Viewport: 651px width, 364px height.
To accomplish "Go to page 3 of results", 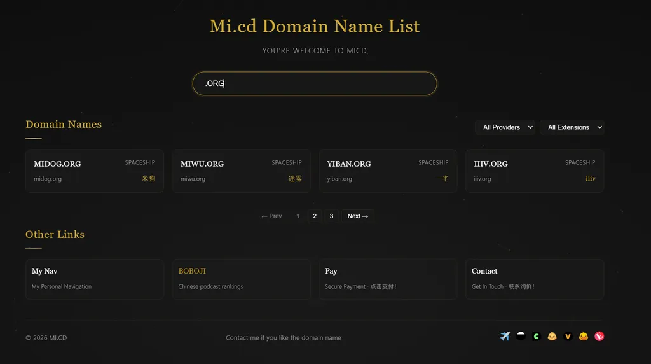I will pyautogui.click(x=331, y=216).
